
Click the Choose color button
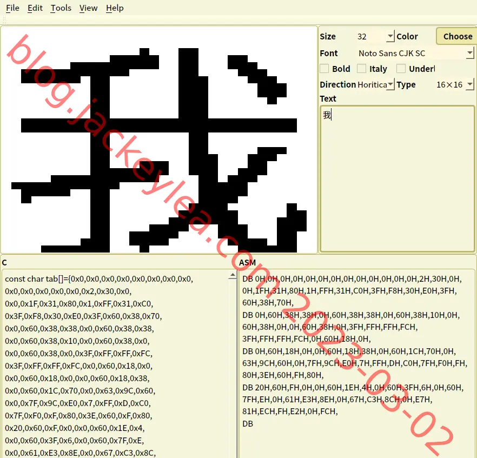[457, 36]
